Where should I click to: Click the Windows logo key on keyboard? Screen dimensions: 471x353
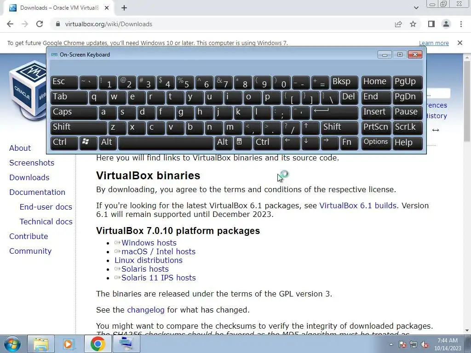pyautogui.click(x=88, y=142)
